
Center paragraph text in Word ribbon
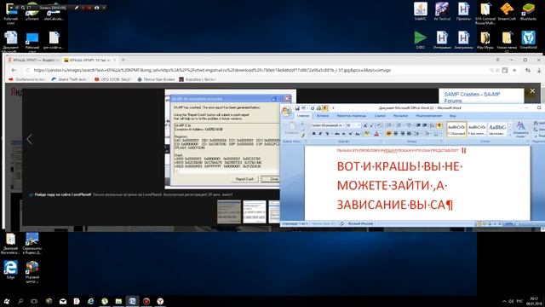click(395, 134)
